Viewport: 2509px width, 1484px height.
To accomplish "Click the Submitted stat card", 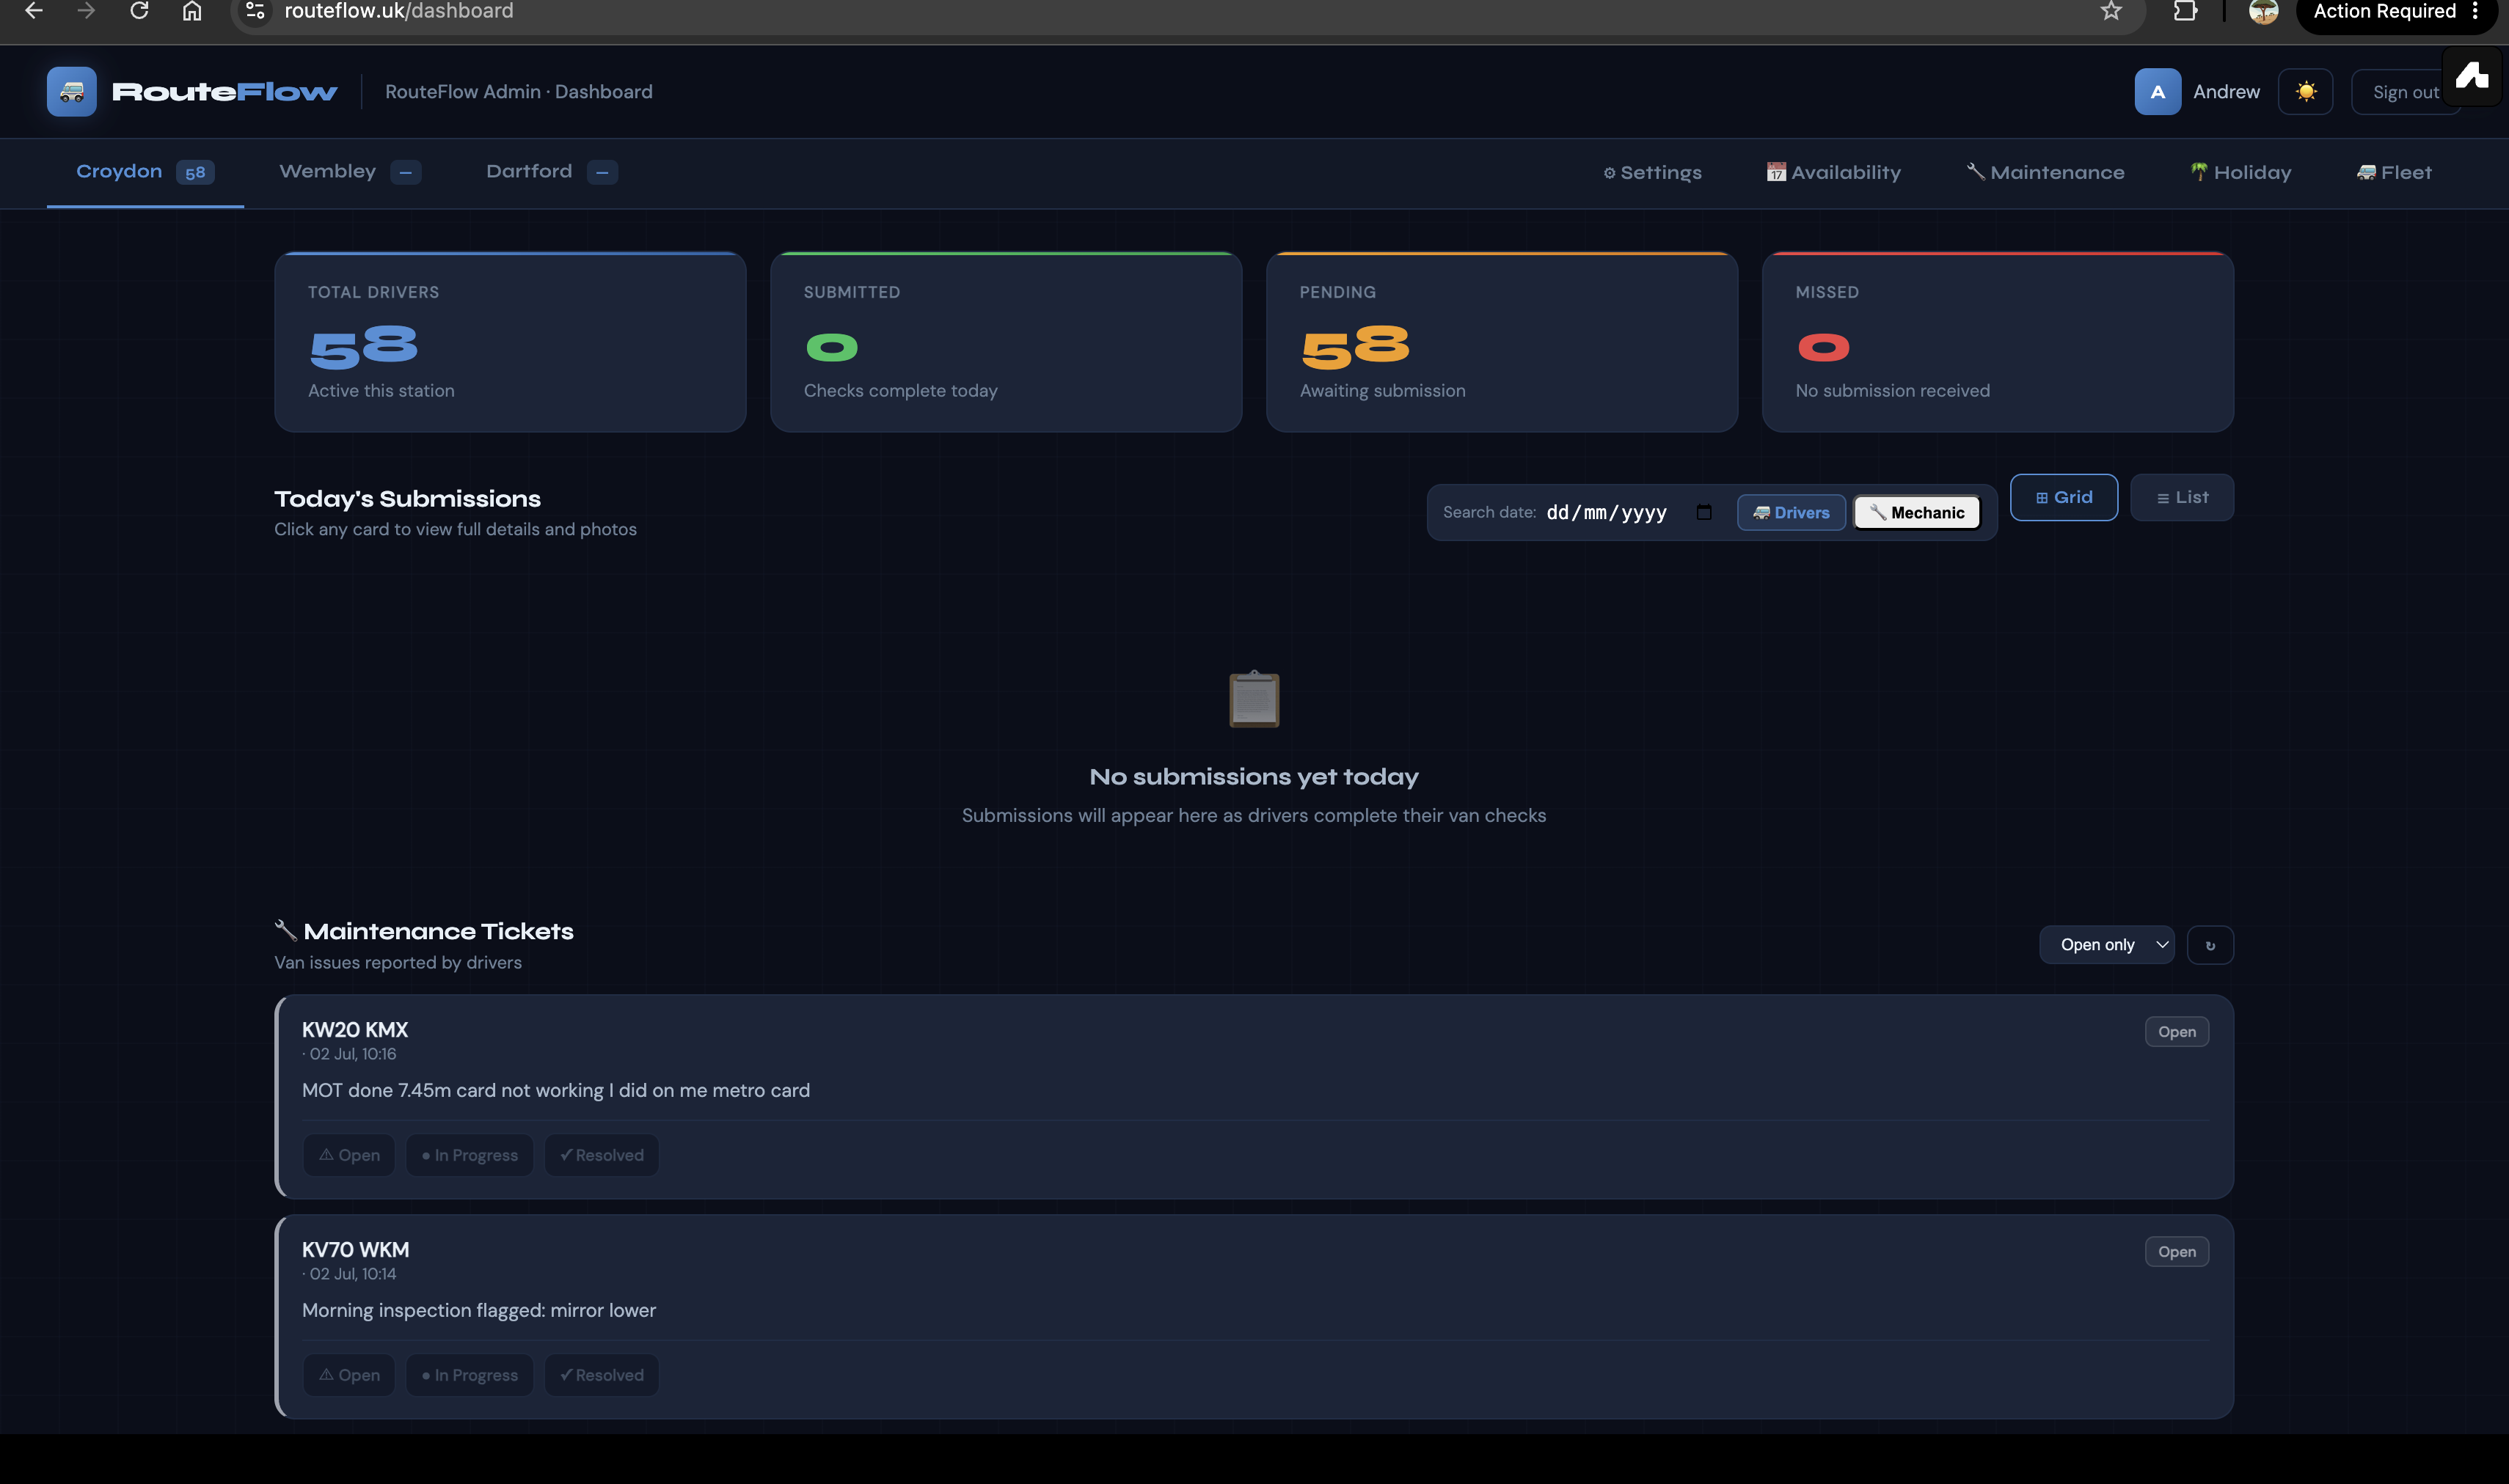I will (x=1005, y=342).
